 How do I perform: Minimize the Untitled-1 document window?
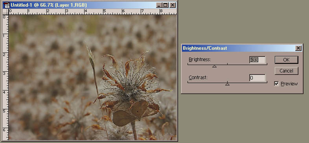tap(159, 5)
